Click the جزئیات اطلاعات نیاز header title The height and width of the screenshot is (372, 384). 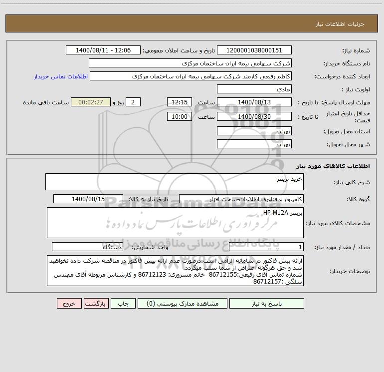[340, 24]
